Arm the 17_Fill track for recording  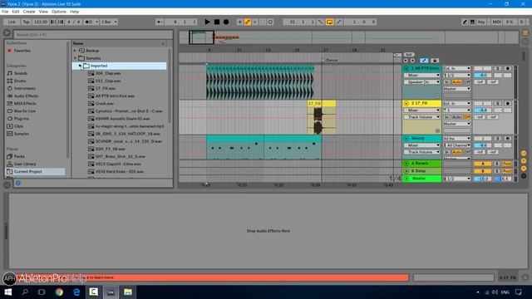(508, 103)
